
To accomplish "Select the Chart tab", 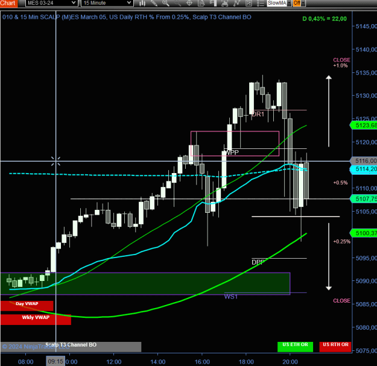I will 8,3.
